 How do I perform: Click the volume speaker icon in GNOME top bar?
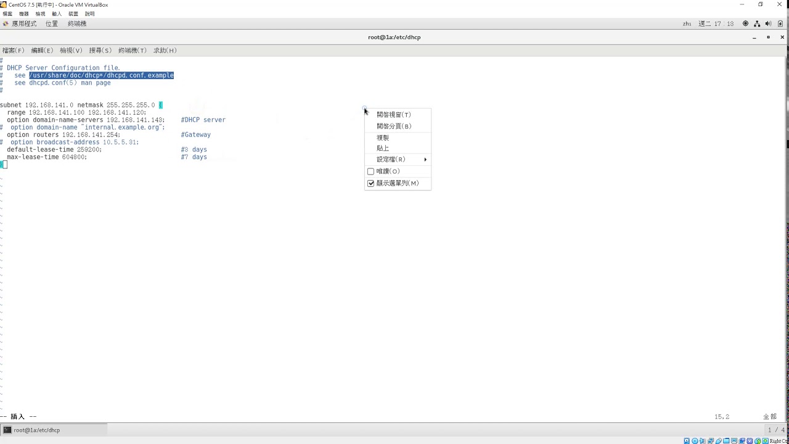768,23
